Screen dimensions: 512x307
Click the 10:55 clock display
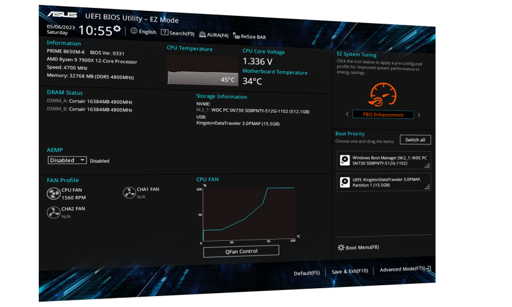(x=95, y=30)
